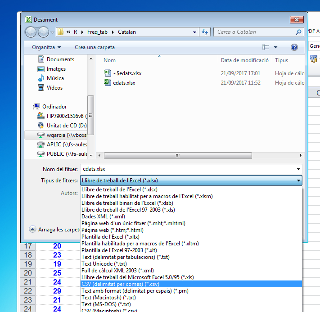Screen dimensions: 320x312
Task: Click the Vídeos film icon
Action: pyautogui.click(x=41, y=88)
